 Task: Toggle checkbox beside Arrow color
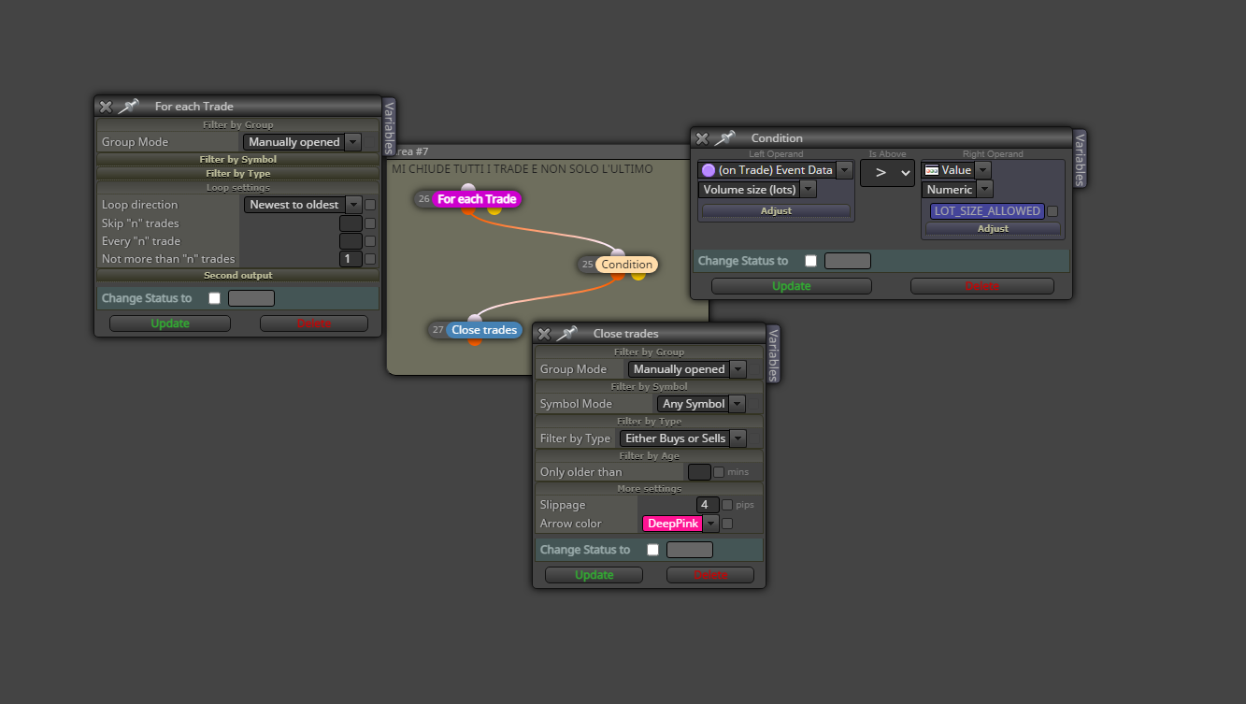727,524
